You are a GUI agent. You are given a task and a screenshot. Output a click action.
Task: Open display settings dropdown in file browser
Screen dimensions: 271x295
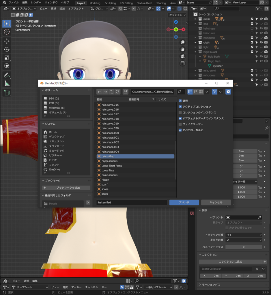[207, 92]
